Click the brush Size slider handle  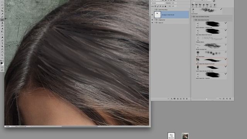194,3
